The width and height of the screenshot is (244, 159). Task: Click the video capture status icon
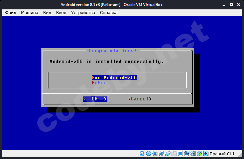coord(187,154)
